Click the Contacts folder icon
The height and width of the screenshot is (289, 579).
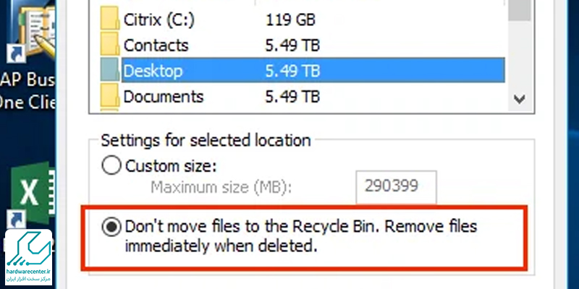coord(110,43)
